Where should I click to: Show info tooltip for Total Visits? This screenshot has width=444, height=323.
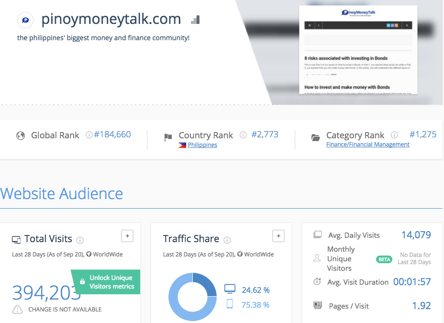tap(80, 240)
